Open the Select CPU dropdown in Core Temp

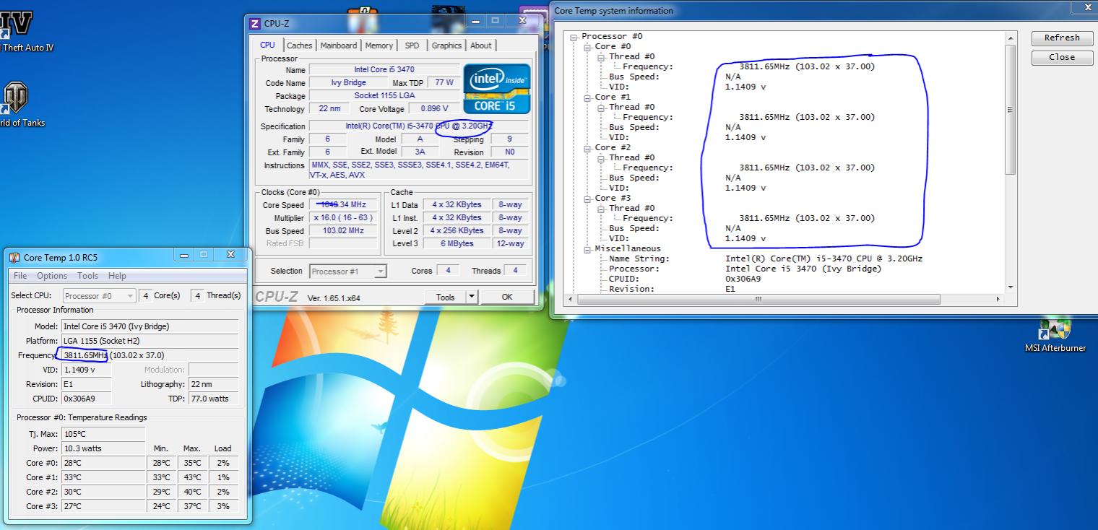pyautogui.click(x=99, y=295)
